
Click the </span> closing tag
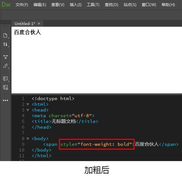[169, 144]
